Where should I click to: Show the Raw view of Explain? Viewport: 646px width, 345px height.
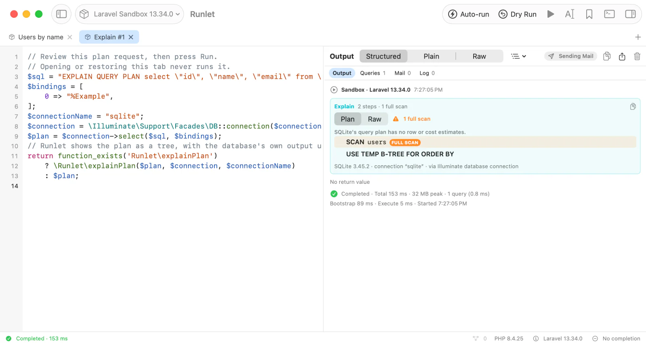(x=374, y=119)
